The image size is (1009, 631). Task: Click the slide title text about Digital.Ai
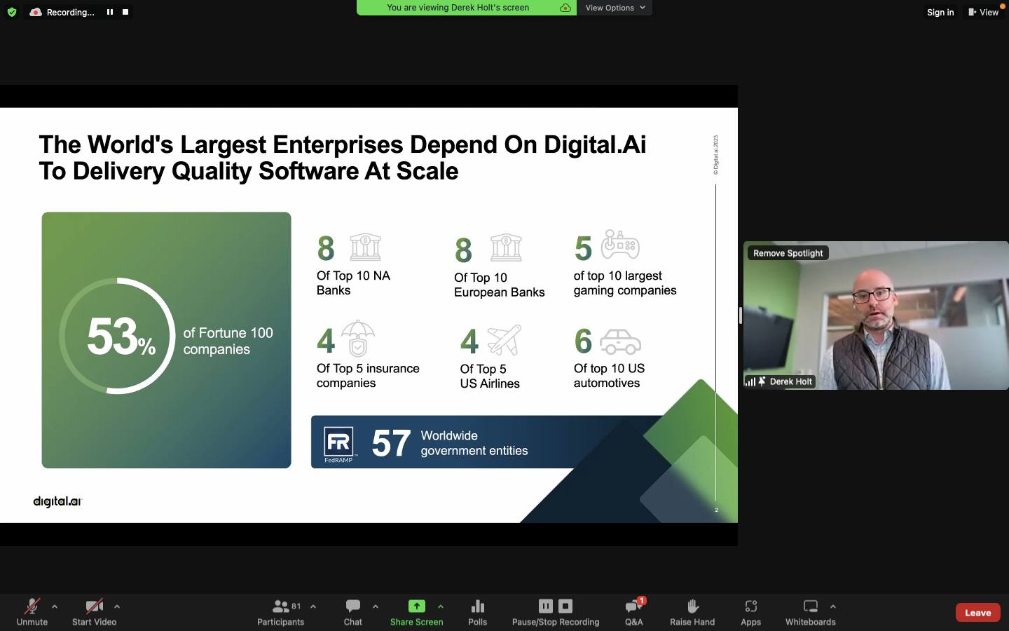pyautogui.click(x=343, y=158)
